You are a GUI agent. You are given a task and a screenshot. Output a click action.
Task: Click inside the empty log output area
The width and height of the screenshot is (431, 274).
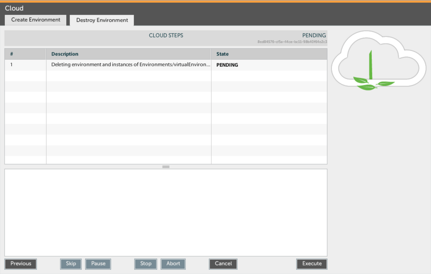(166, 212)
